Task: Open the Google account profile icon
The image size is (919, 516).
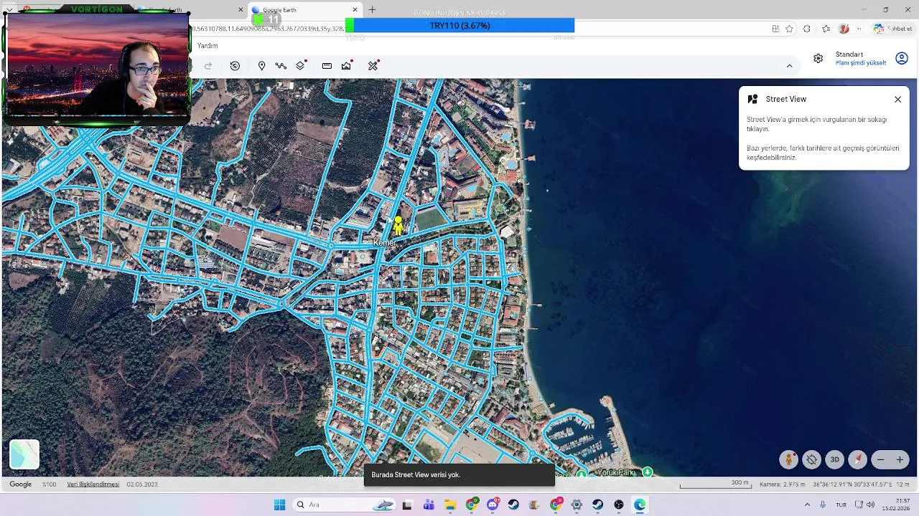Action: pyautogui.click(x=902, y=59)
